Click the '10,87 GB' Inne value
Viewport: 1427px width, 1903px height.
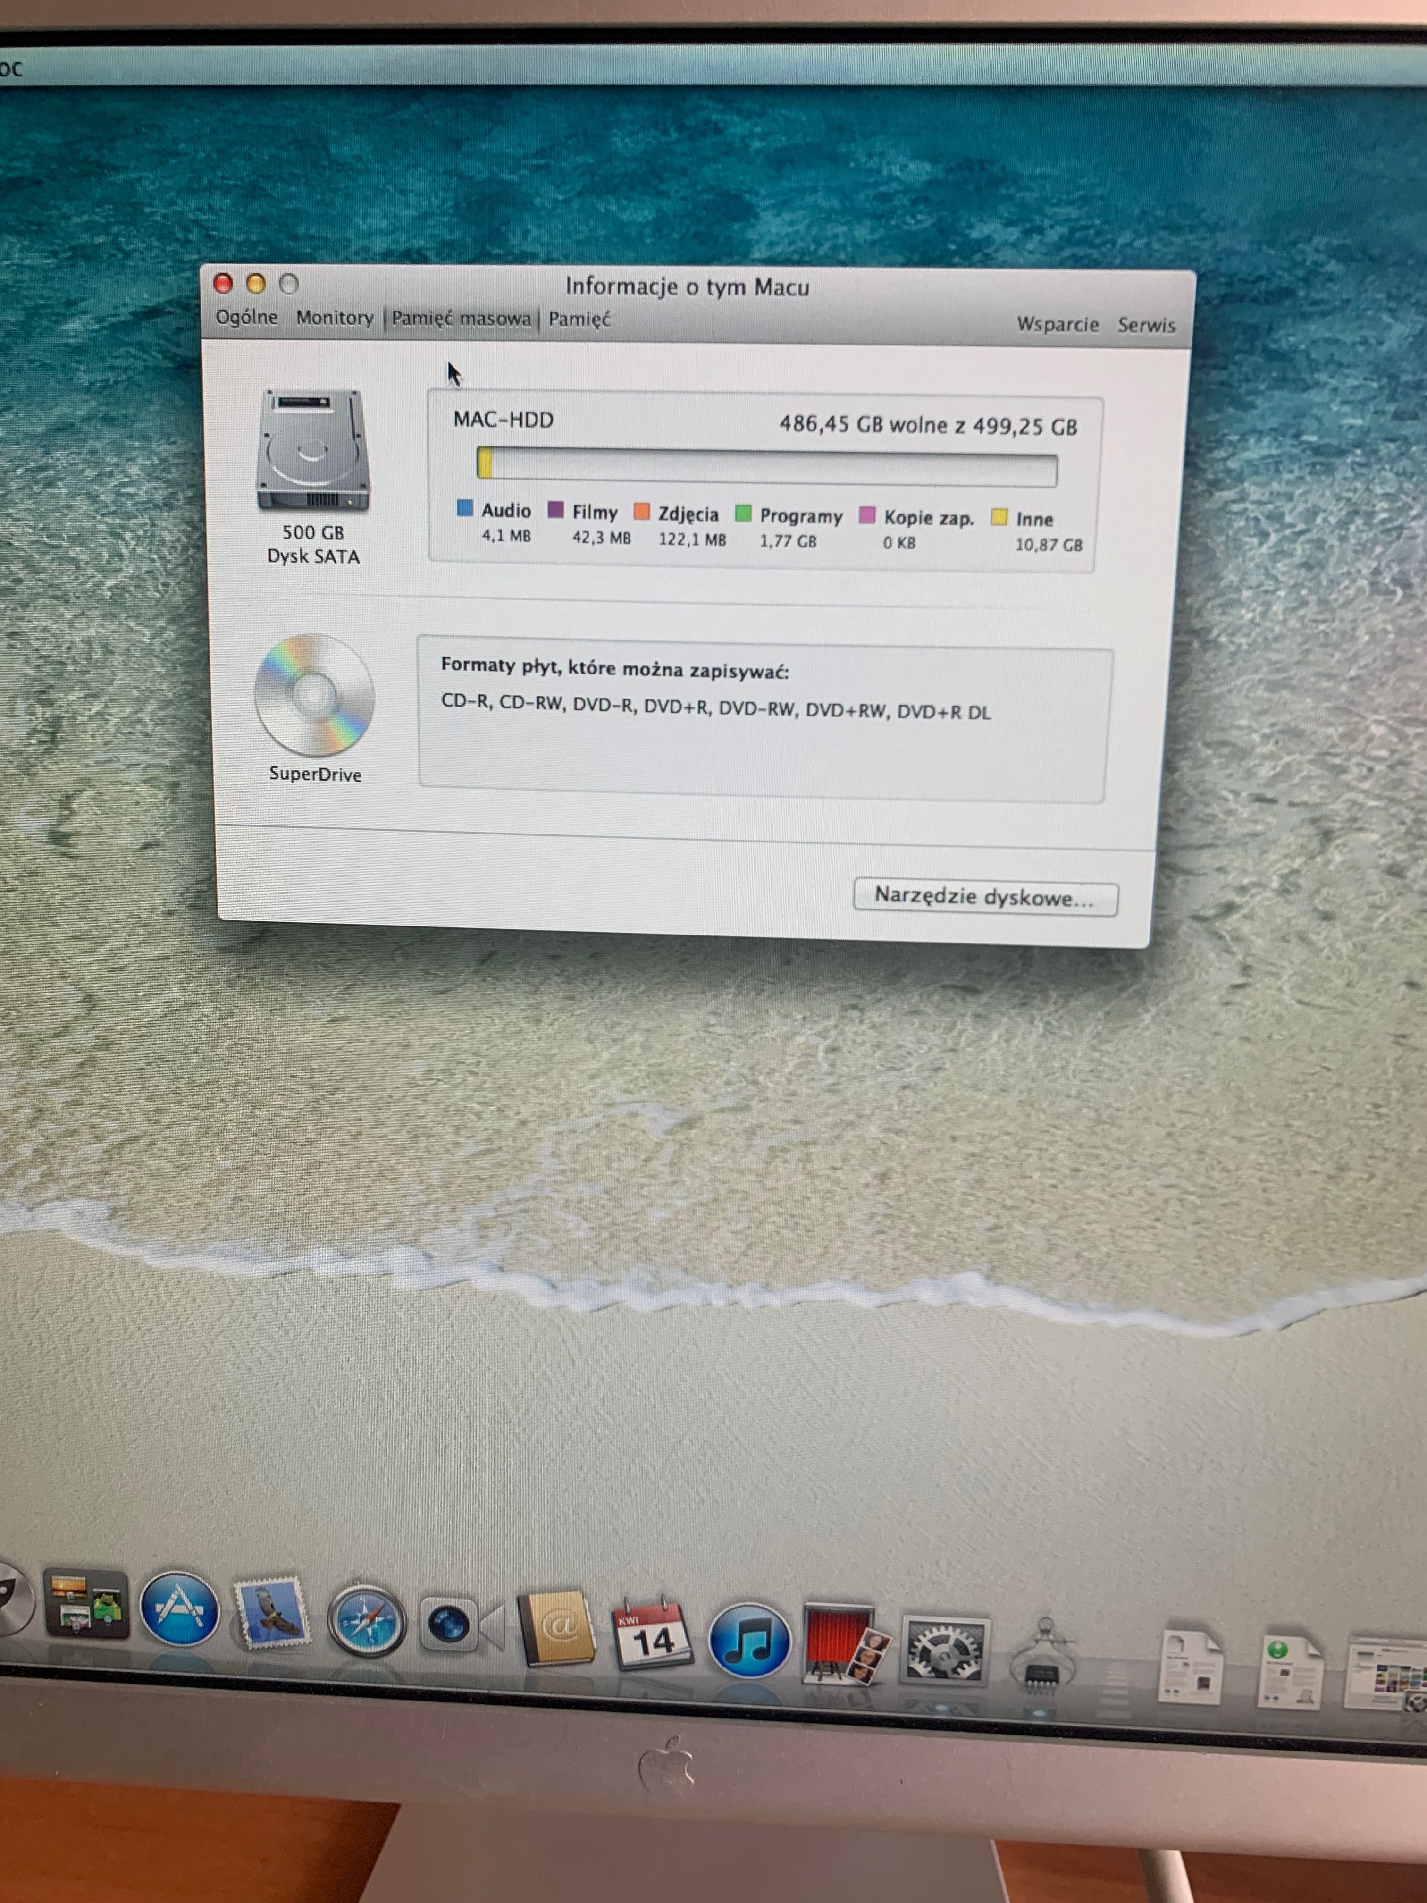click(1049, 545)
